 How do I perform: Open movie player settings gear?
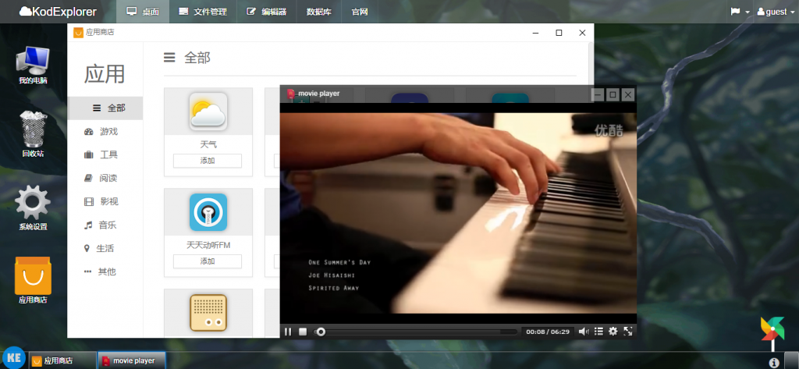click(x=613, y=332)
